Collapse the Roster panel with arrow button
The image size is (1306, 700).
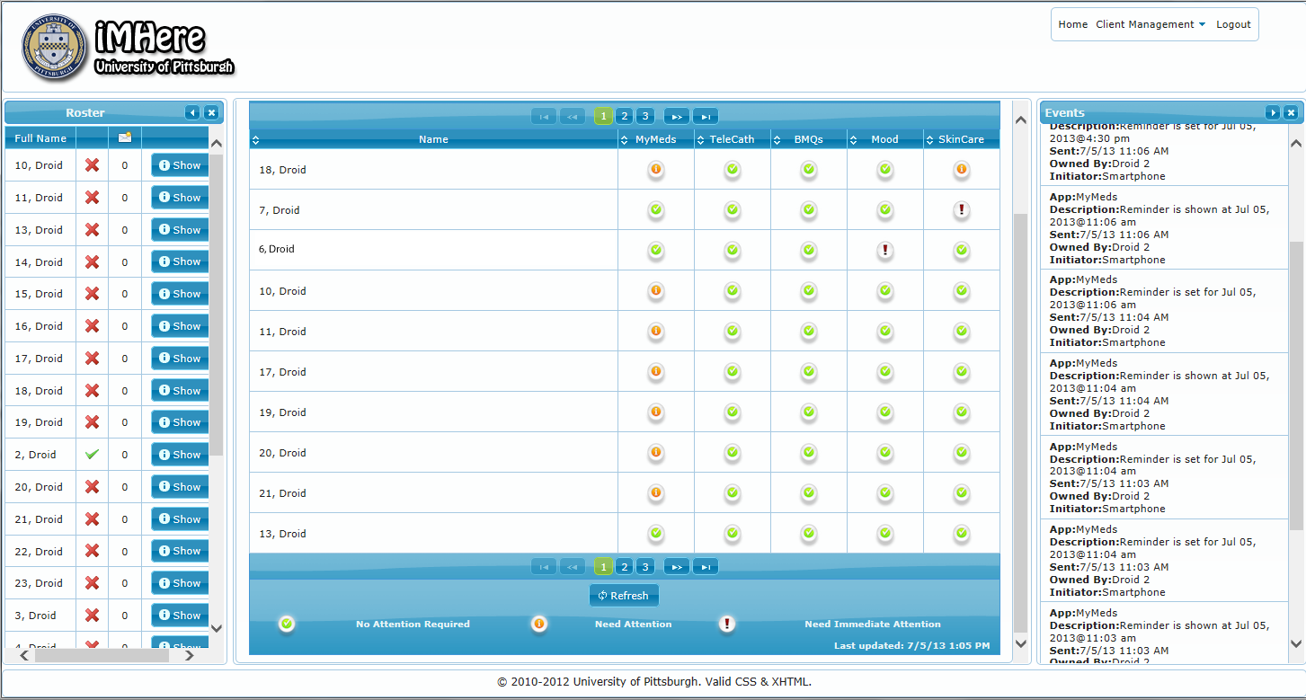[192, 112]
